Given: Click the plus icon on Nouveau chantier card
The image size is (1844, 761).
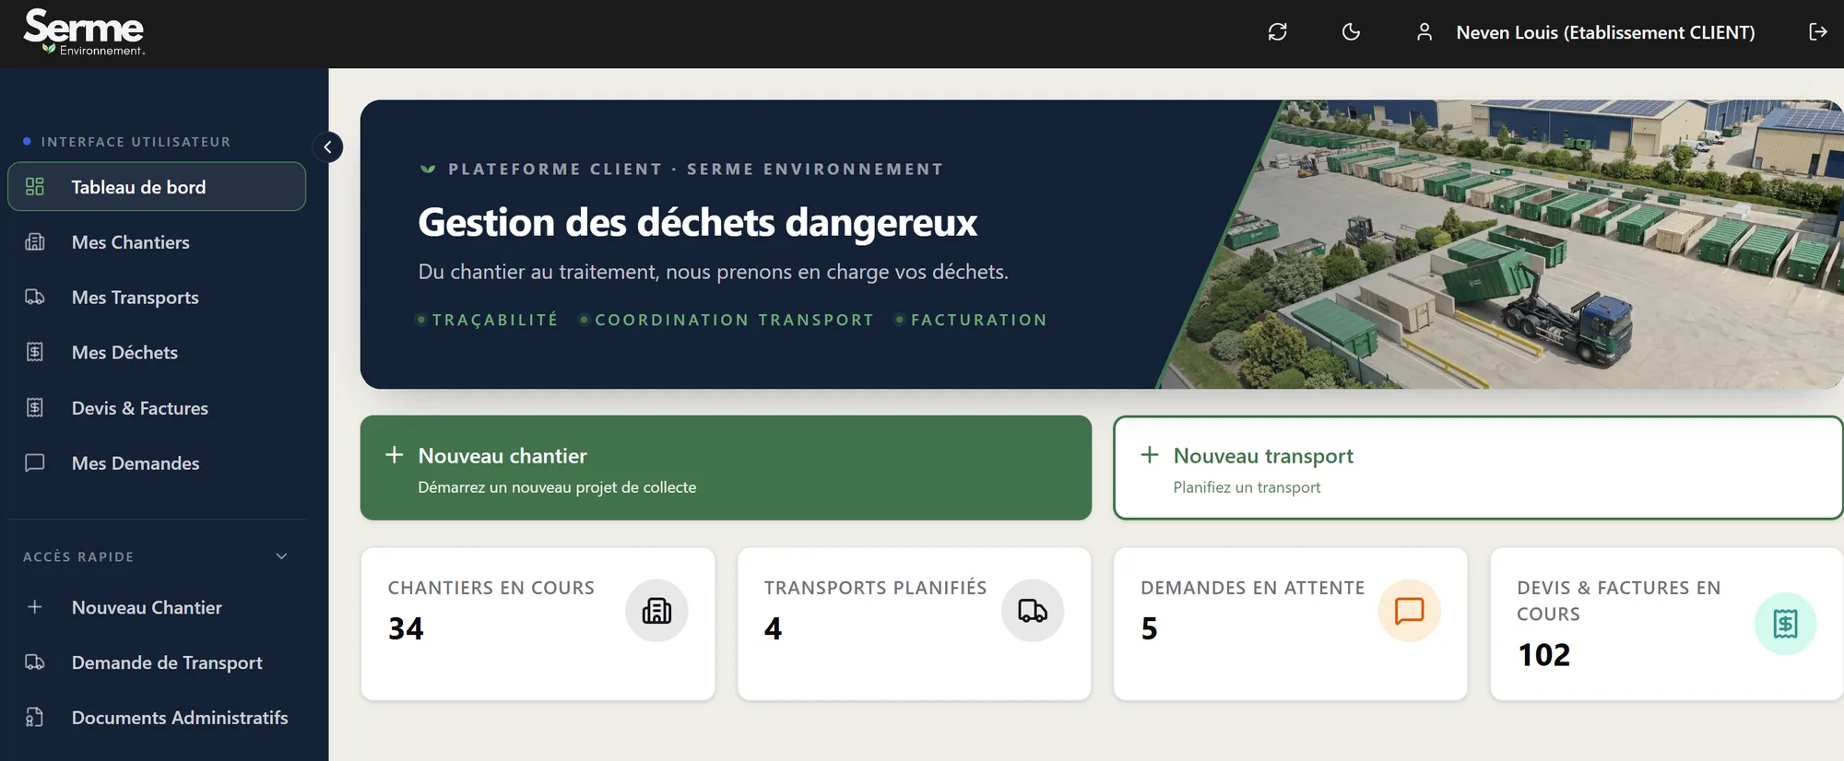Looking at the screenshot, I should coord(395,455).
